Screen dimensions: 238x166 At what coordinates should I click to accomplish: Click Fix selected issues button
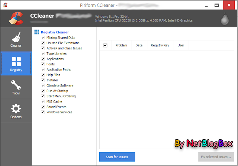tap(216, 157)
